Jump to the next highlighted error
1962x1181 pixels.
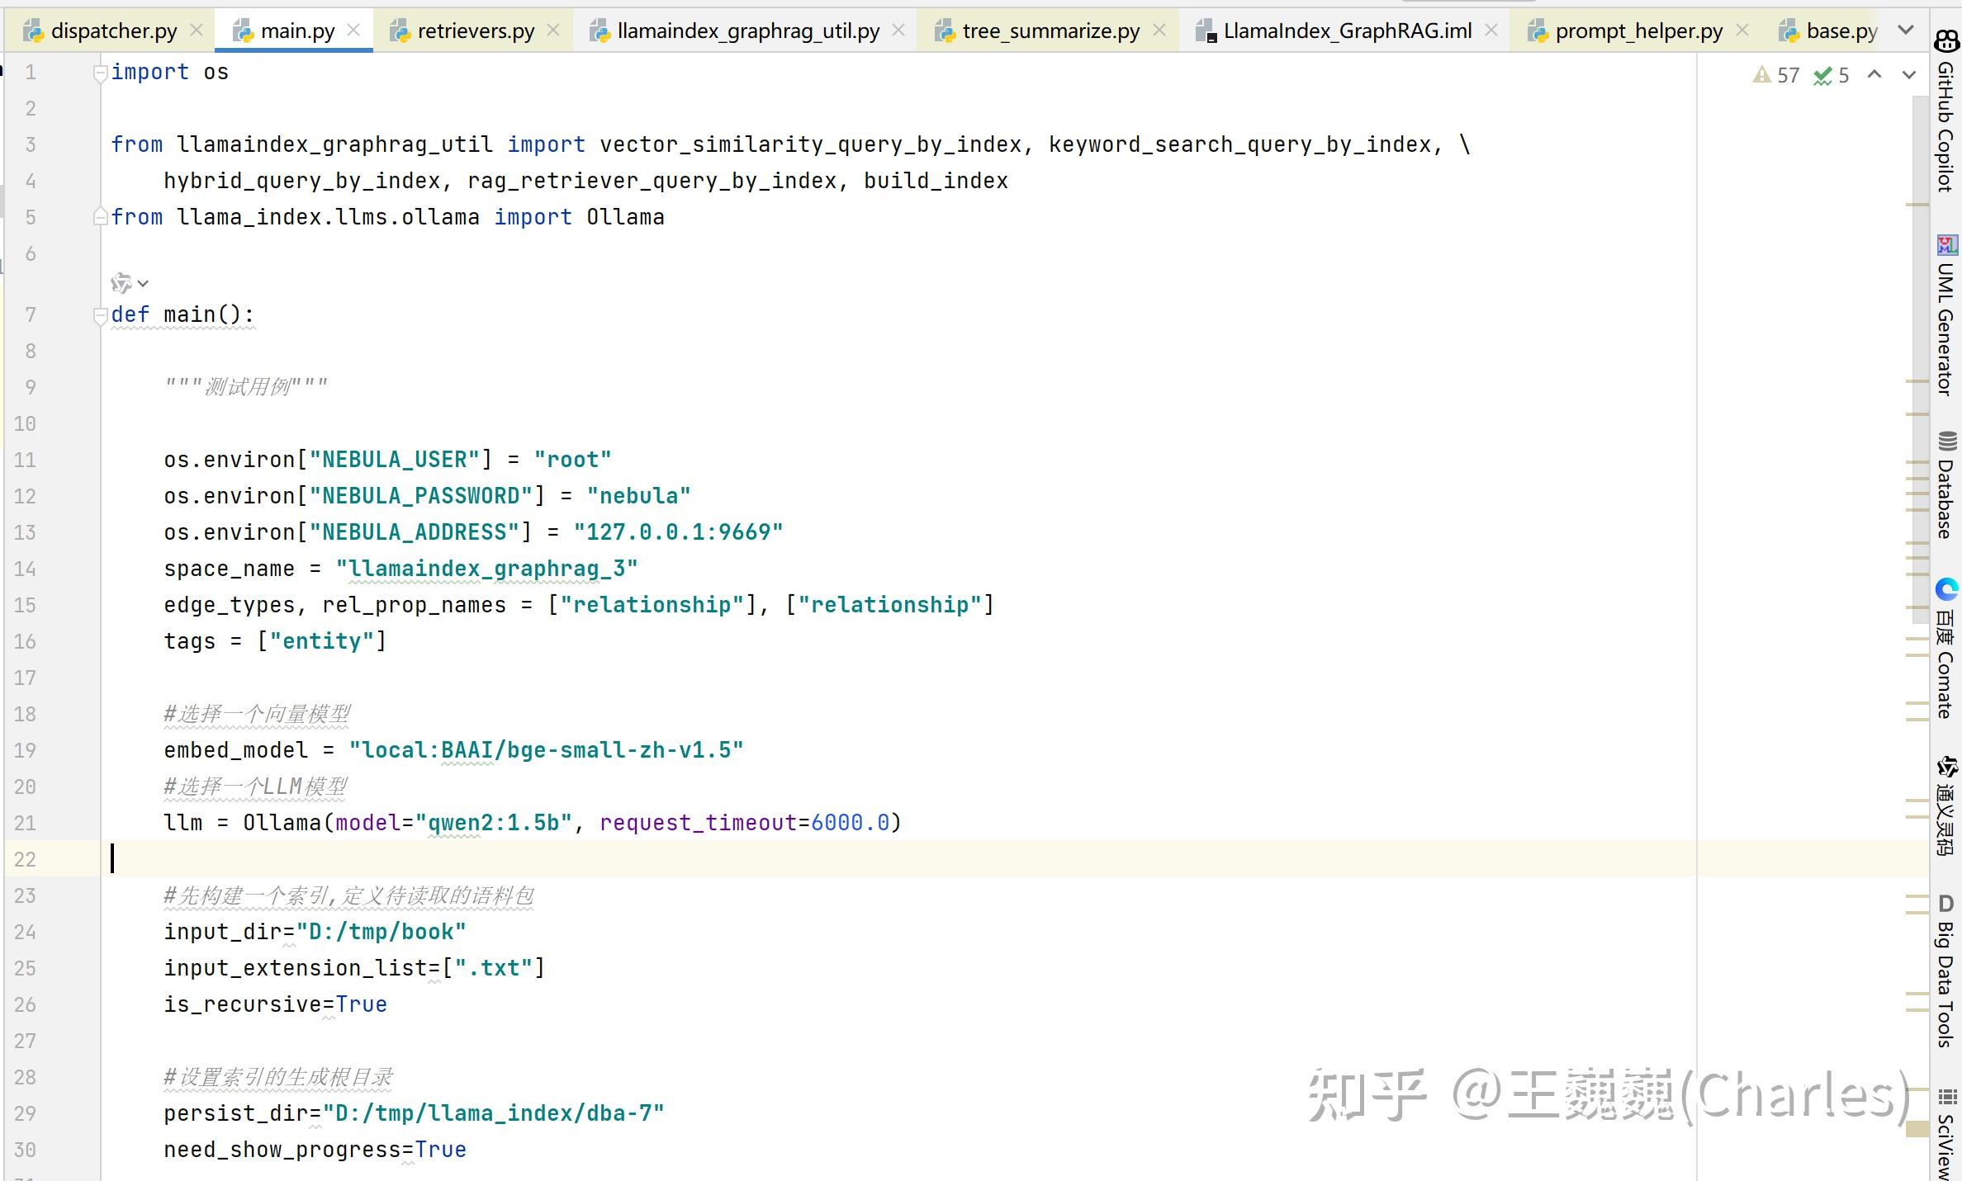[1909, 75]
